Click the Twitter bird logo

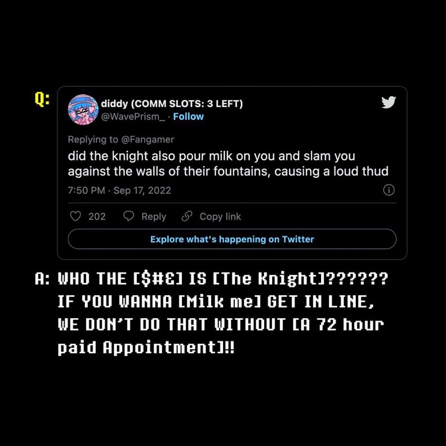click(x=389, y=102)
